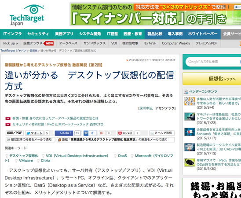Screen dimensions: 241x198
Task: Click the lightbulb icon beside デスクトップ仮想化
Action: tap(7, 156)
